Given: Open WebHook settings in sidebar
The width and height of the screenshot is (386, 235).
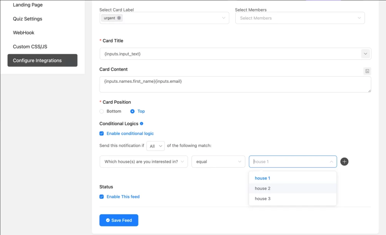Looking at the screenshot, I should coord(23,33).
